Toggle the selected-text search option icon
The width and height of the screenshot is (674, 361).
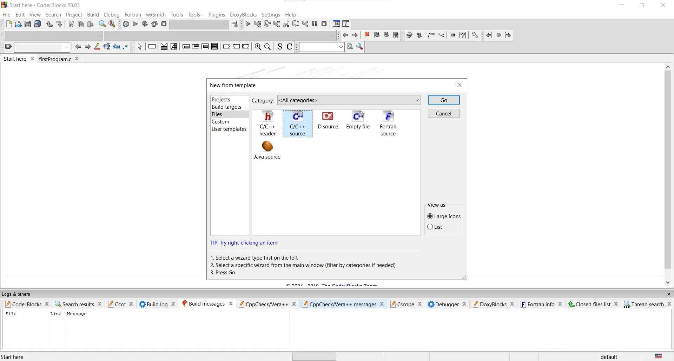point(107,47)
